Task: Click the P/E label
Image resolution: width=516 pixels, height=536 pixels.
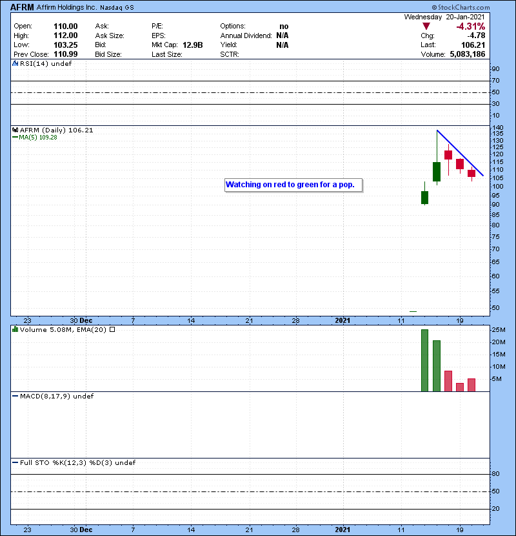Action: click(x=157, y=26)
